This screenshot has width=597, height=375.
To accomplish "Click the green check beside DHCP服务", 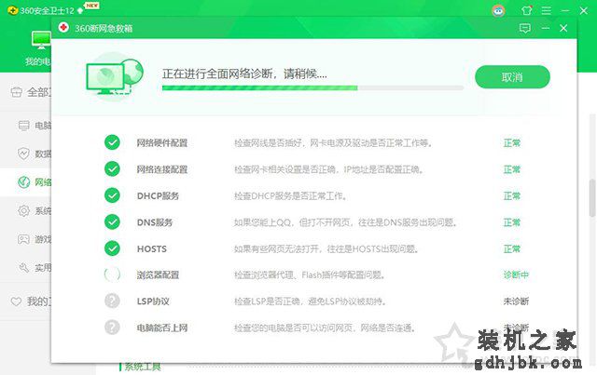I will (x=112, y=195).
